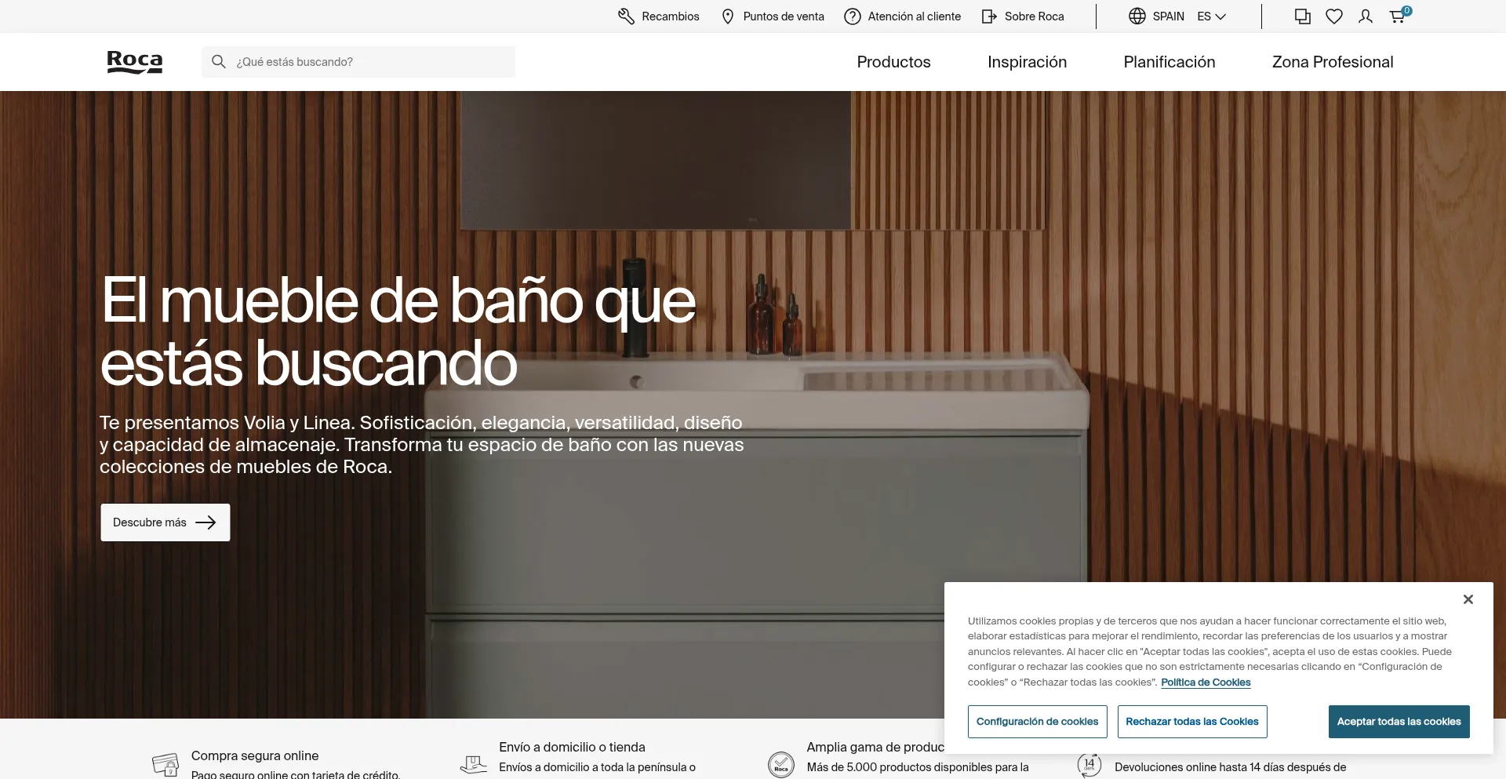Click the Descubre más button
The image size is (1506, 779).
click(x=166, y=522)
